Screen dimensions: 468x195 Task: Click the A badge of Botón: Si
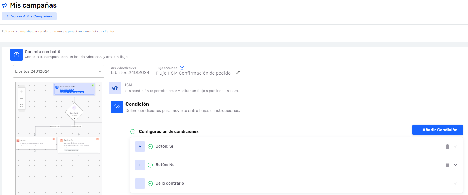[140, 146]
